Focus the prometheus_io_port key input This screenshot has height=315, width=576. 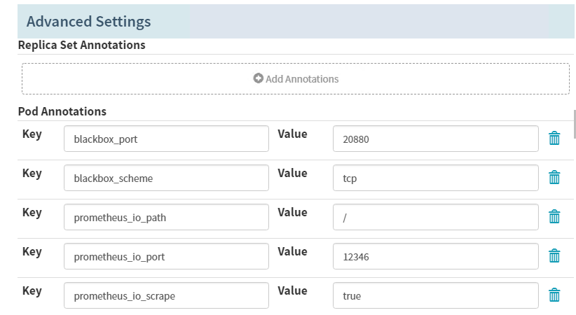pos(166,256)
